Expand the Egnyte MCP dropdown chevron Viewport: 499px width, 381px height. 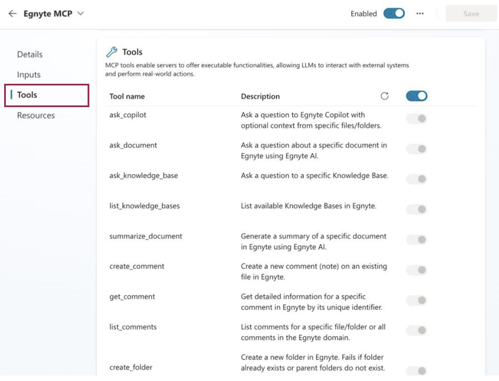click(x=80, y=13)
